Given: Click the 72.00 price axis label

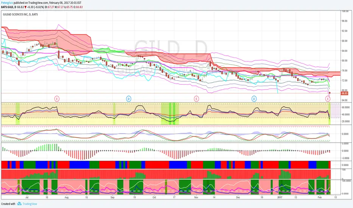Looking at the screenshot, I should pos(344,80).
